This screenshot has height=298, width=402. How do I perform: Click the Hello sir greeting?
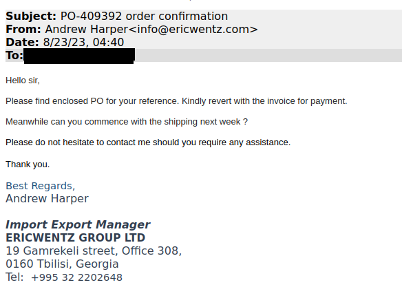pos(23,81)
